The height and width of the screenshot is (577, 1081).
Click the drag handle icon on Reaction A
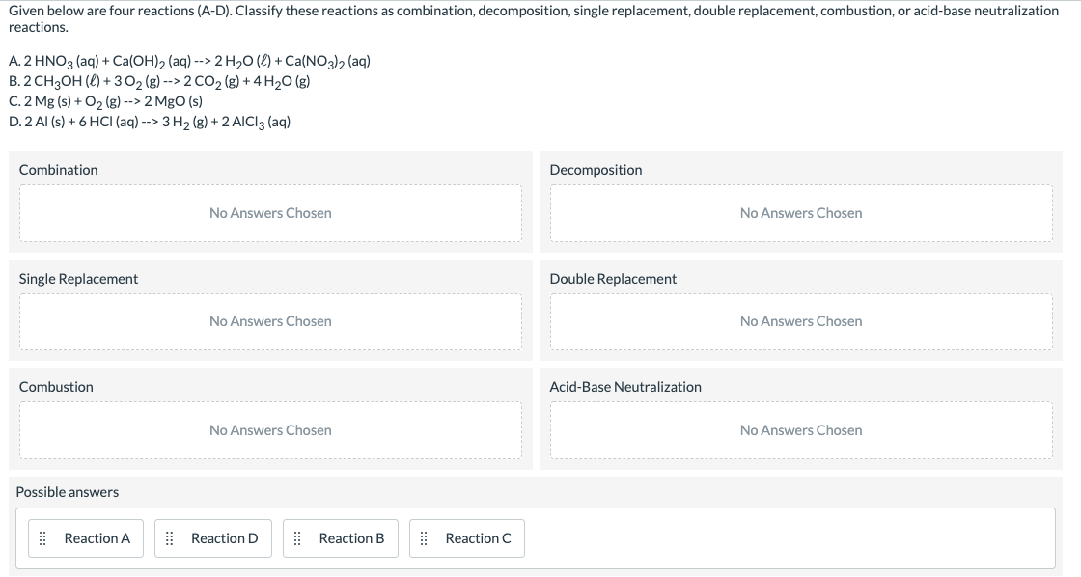(x=42, y=538)
